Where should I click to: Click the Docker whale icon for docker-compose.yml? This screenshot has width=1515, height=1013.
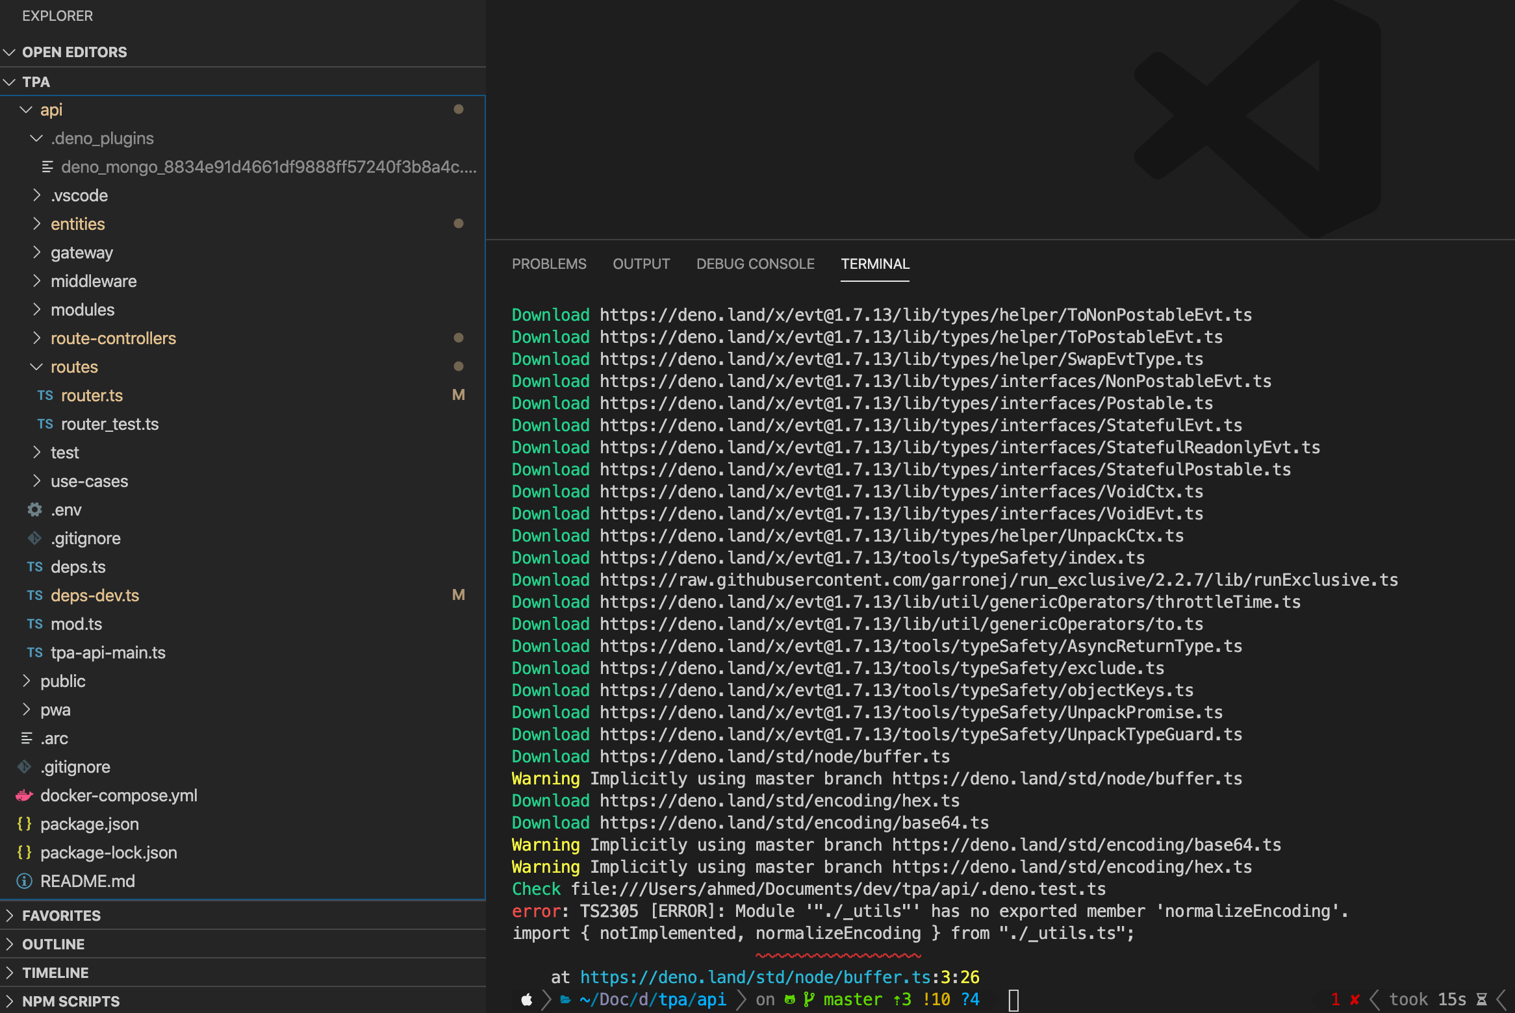[25, 795]
